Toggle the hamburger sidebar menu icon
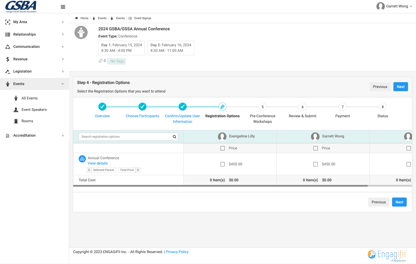Viewport: 416px width, 264px height. 63,7
